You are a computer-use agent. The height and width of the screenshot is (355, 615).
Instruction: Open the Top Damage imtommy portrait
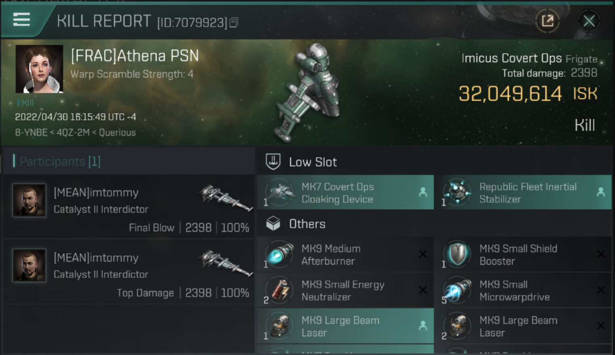coord(29,265)
